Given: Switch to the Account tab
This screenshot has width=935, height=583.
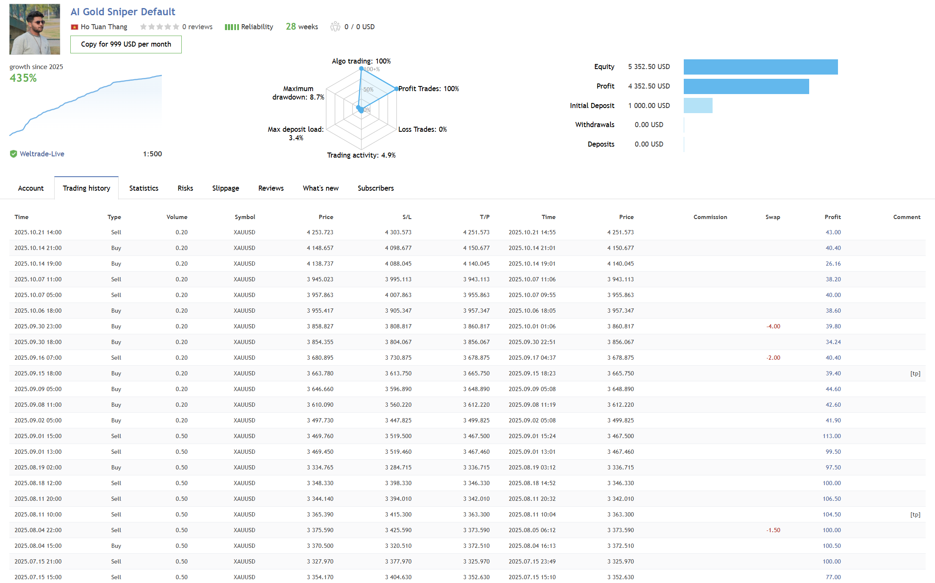Looking at the screenshot, I should (x=31, y=188).
